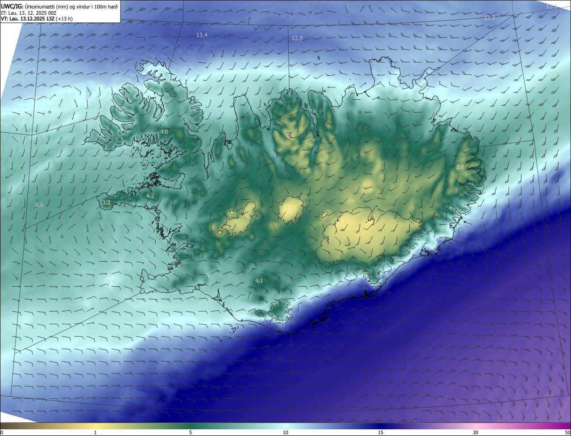
Task: Click the 2.8 value label in the east
Action: [460, 167]
